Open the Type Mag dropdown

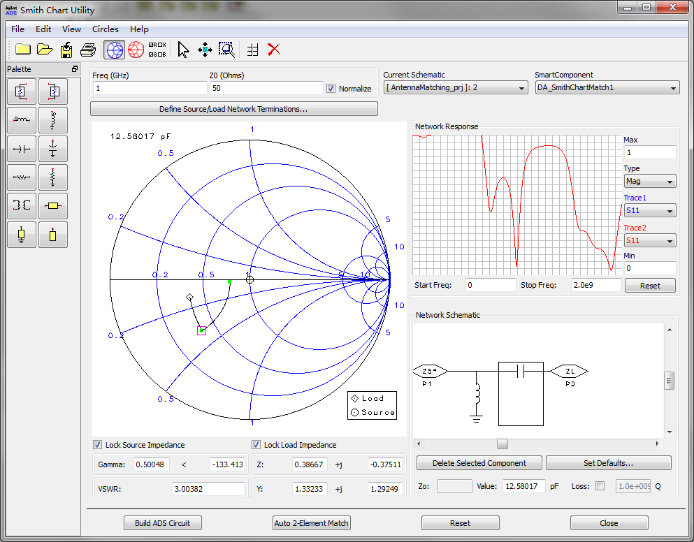pyautogui.click(x=650, y=181)
